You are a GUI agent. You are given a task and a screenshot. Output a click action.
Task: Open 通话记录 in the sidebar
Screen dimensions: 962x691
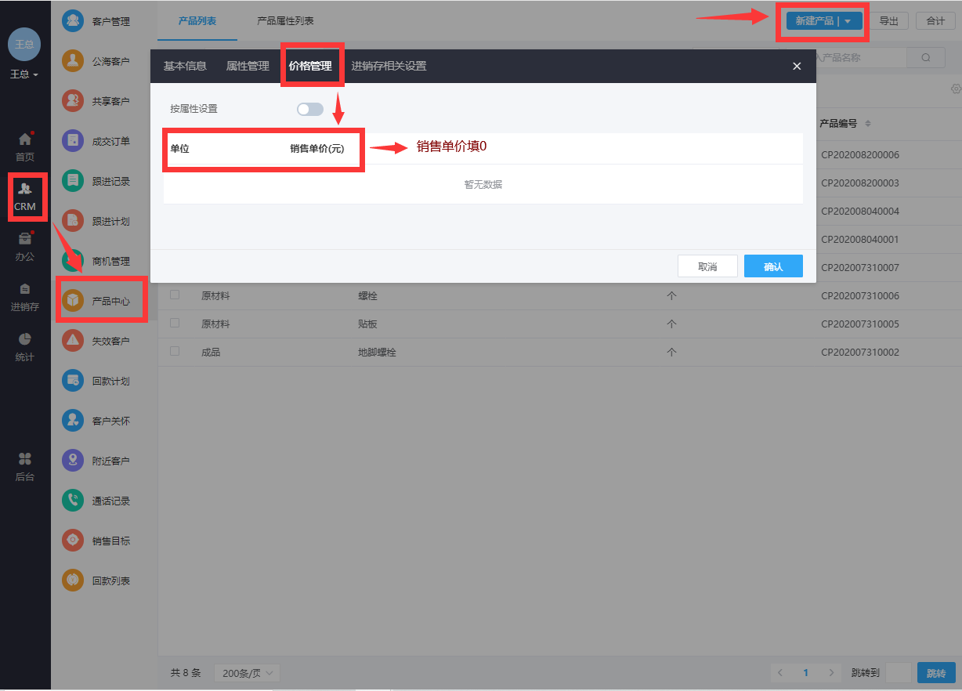click(x=96, y=501)
